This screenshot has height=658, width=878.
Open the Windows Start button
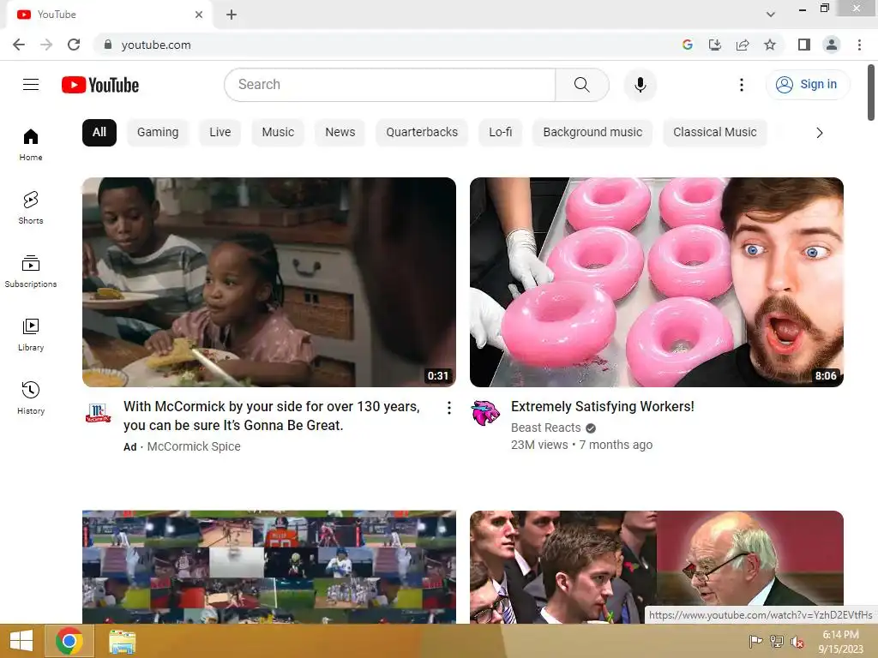coord(21,641)
